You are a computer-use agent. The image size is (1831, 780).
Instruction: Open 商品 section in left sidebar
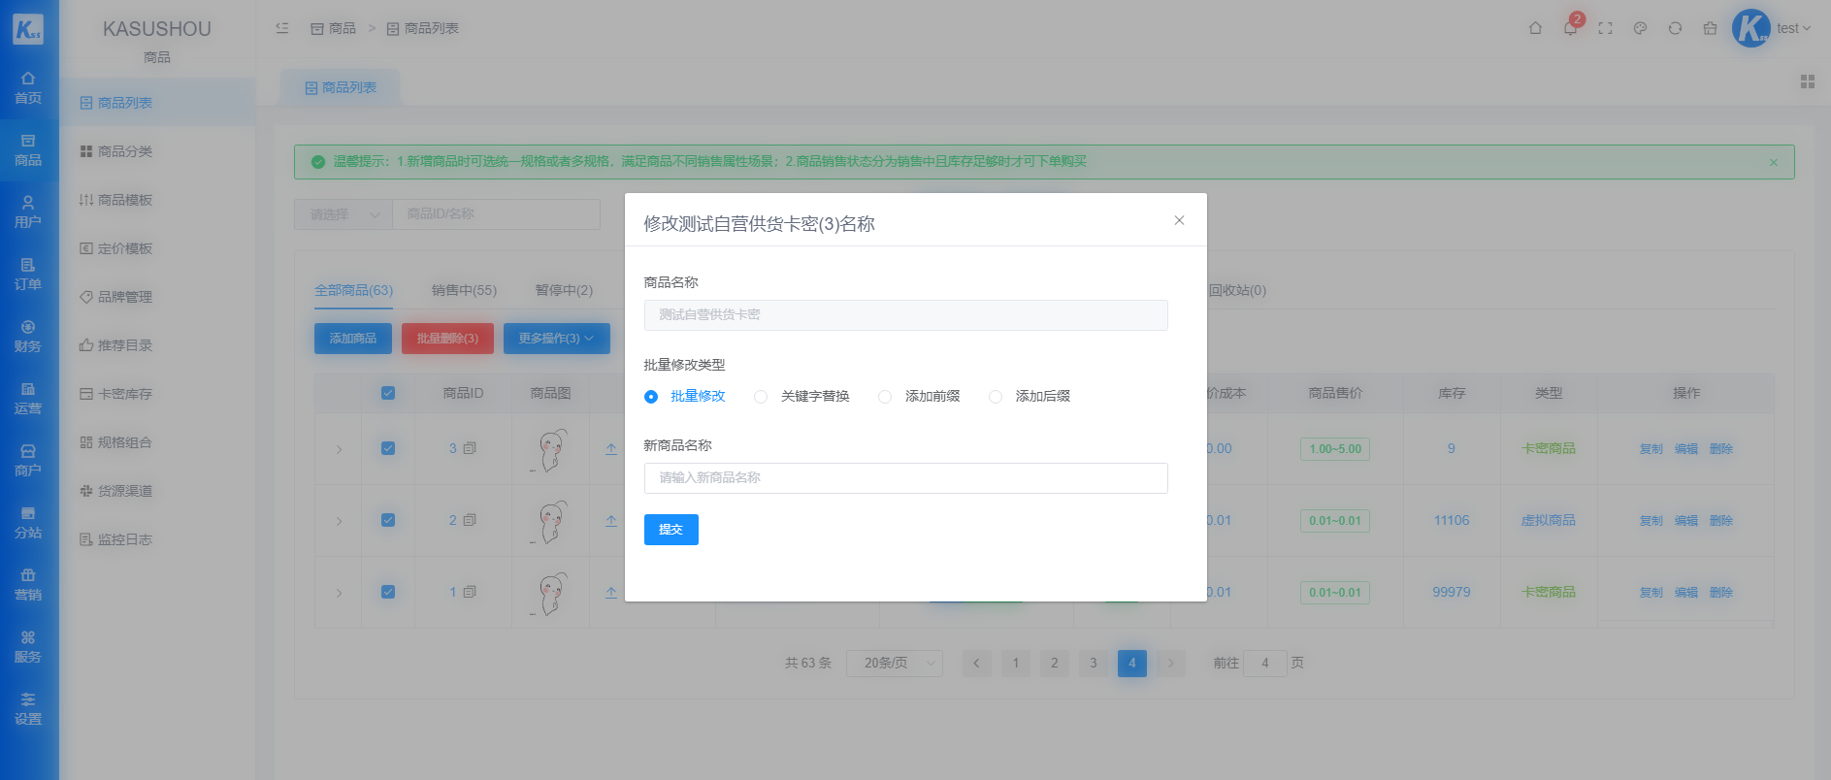pyautogui.click(x=28, y=150)
